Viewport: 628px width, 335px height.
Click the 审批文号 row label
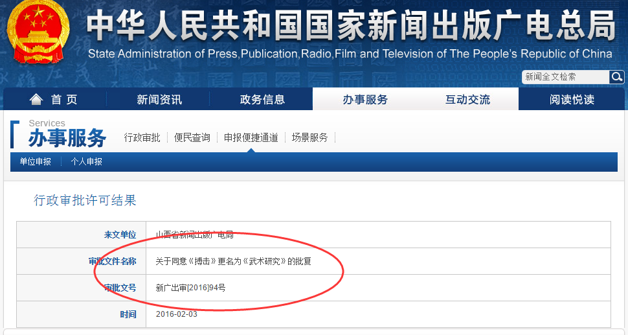[120, 288]
